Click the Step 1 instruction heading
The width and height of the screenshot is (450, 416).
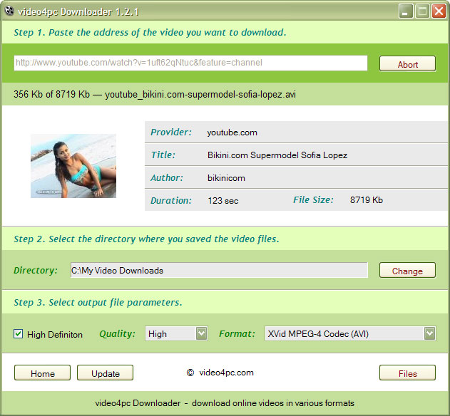[150, 32]
